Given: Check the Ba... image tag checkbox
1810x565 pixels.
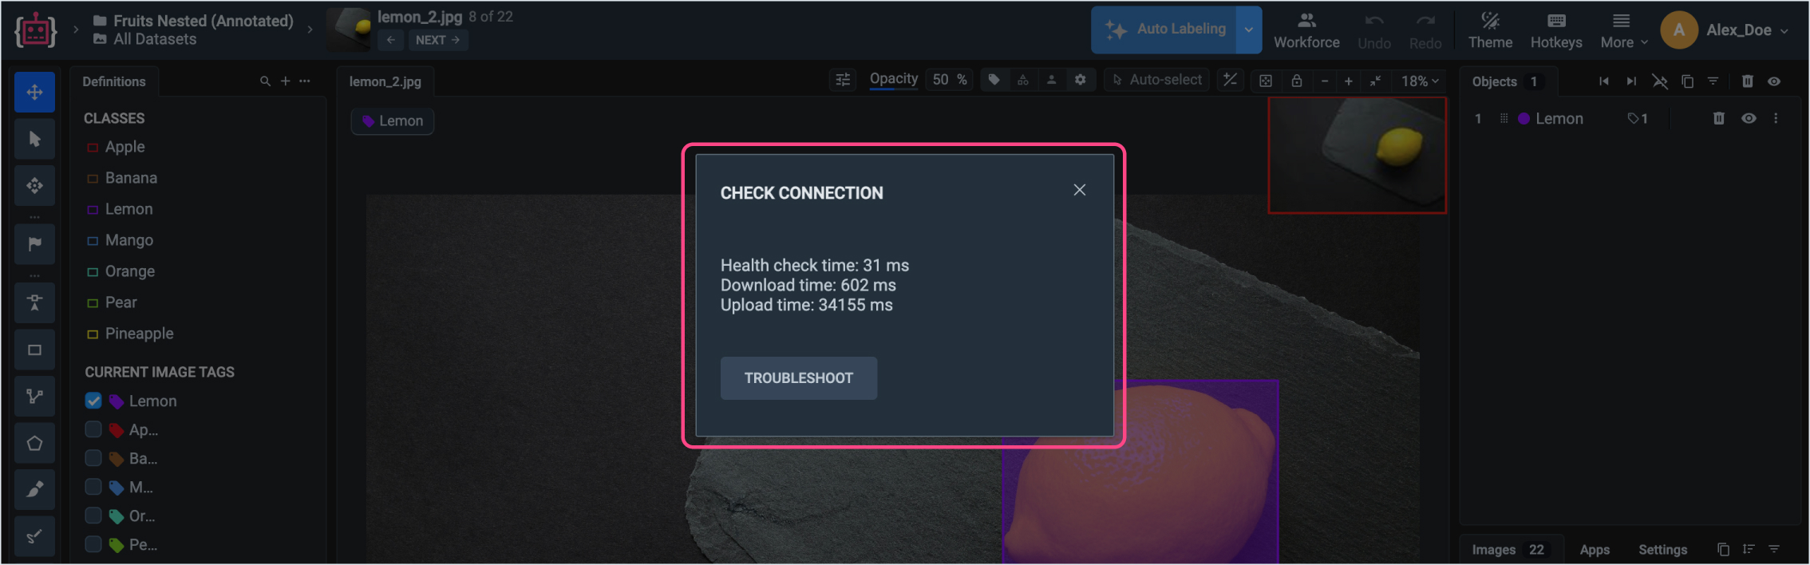Looking at the screenshot, I should [93, 458].
